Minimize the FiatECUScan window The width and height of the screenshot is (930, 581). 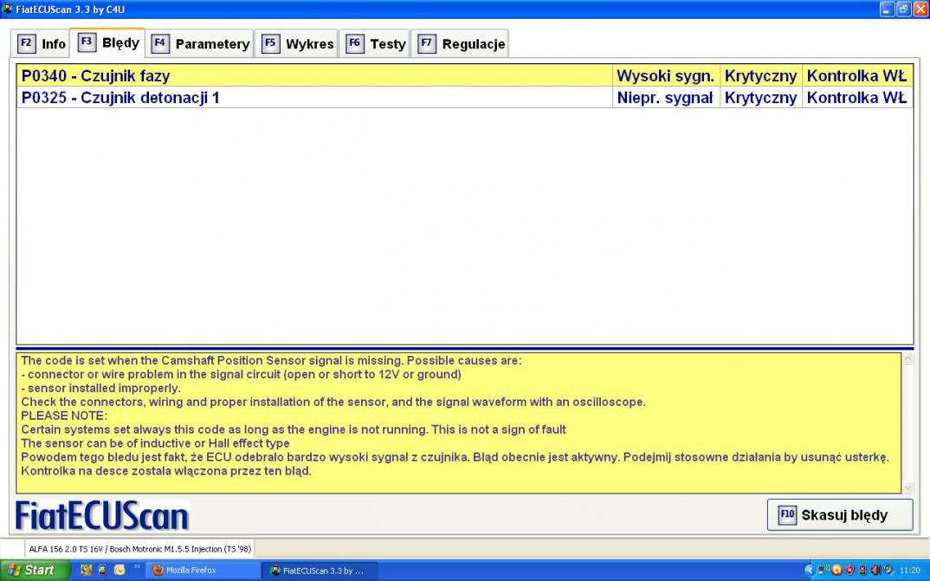(888, 9)
